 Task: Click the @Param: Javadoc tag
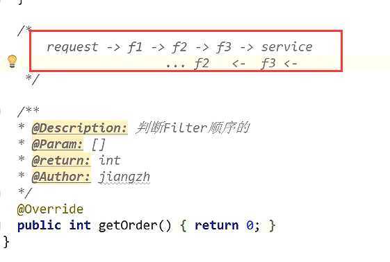[x=58, y=144]
